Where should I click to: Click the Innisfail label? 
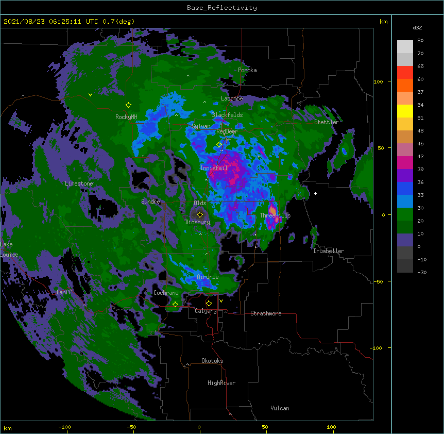point(214,168)
